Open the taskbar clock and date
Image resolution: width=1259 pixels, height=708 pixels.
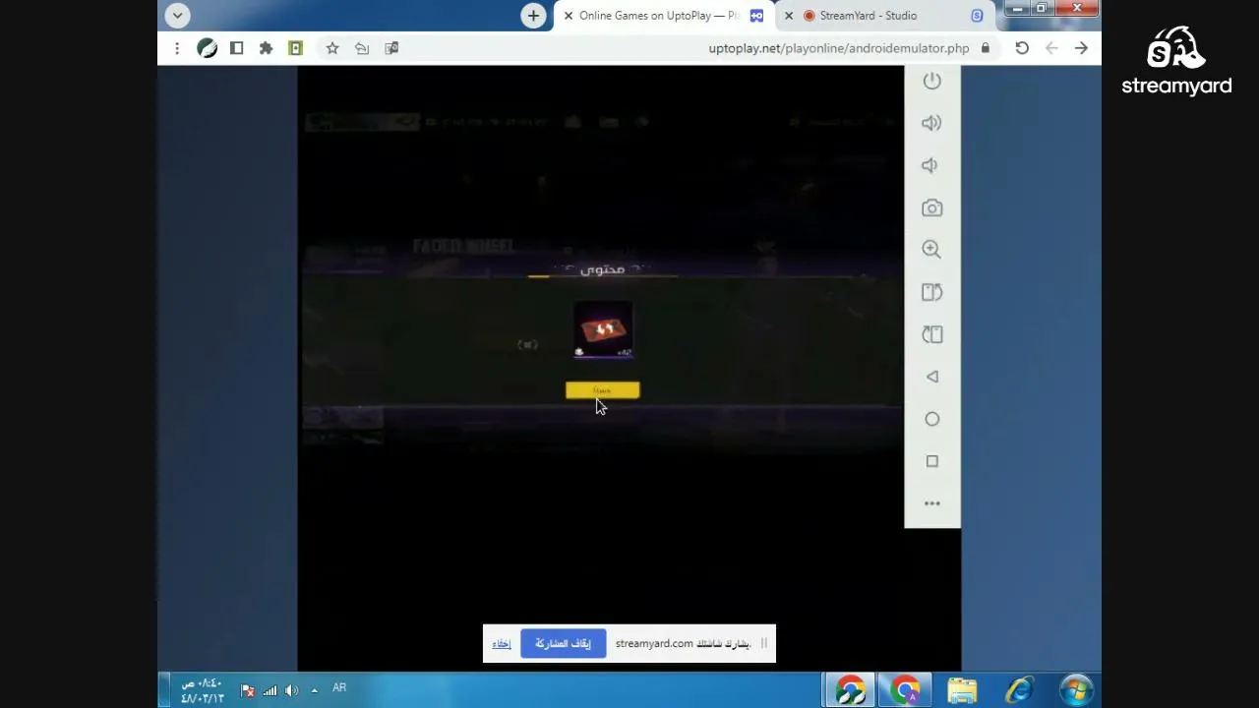202,690
